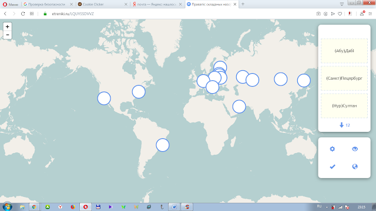Open the gear settings icon in exercise panel
The height and width of the screenshot is (211, 376).
point(332,149)
